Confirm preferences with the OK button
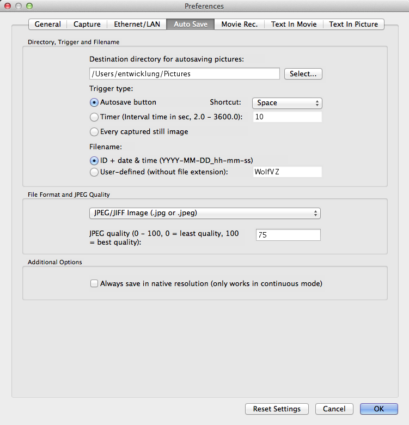 click(x=379, y=409)
